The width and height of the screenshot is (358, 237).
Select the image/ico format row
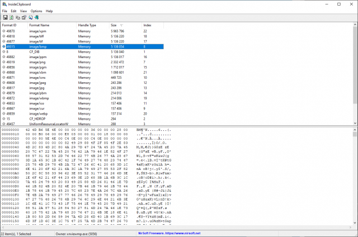tap(82, 103)
